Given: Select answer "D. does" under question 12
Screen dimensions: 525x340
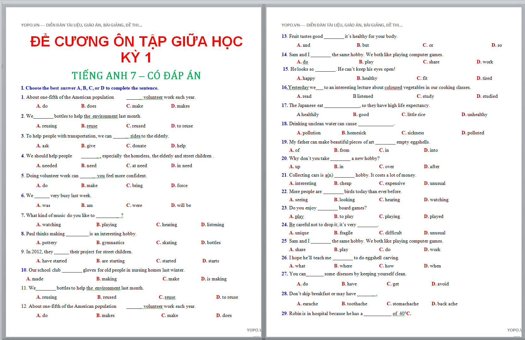Looking at the screenshot, I should 224,315.
